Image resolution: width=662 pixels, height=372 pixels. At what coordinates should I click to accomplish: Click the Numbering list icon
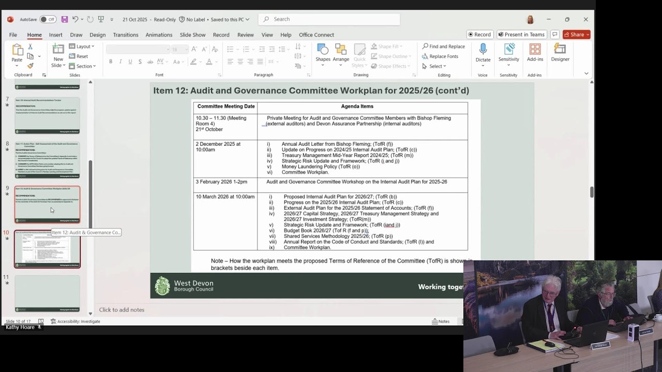(x=246, y=49)
